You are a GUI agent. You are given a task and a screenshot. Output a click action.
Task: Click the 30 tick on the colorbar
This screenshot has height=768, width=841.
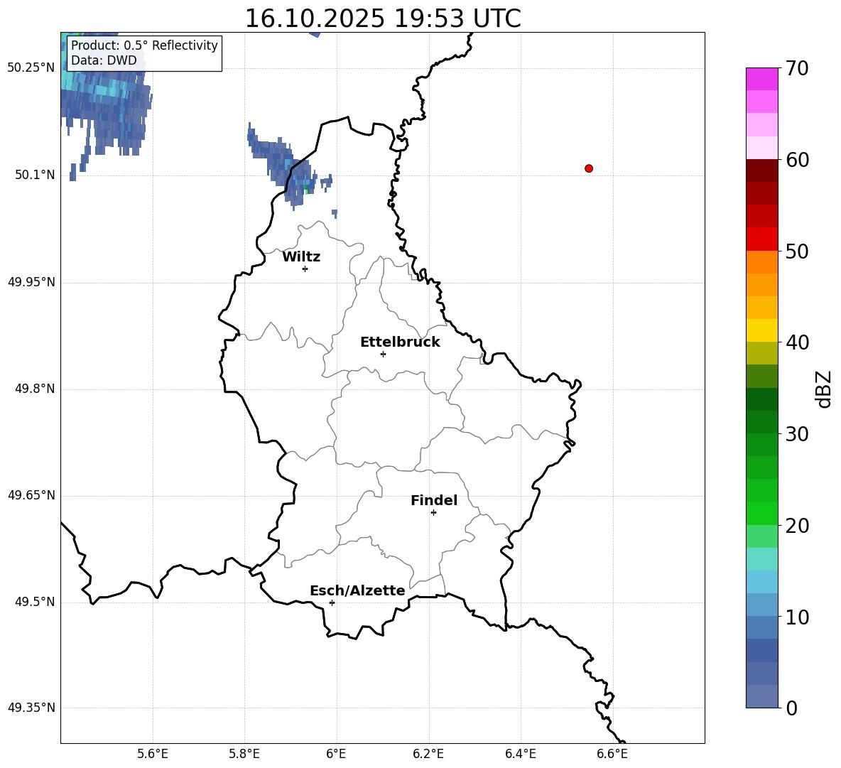click(797, 434)
